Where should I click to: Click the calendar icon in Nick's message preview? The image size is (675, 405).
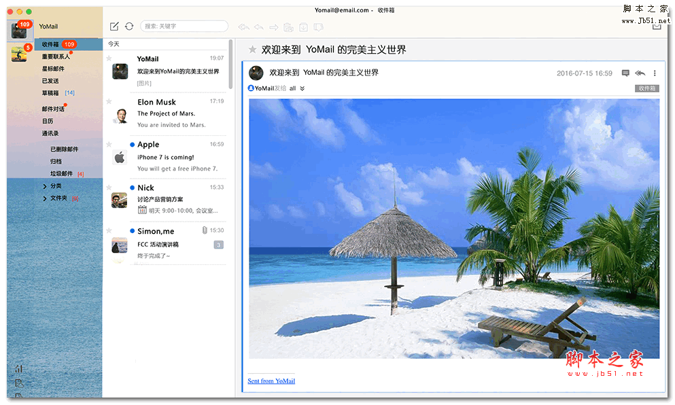pyautogui.click(x=142, y=210)
